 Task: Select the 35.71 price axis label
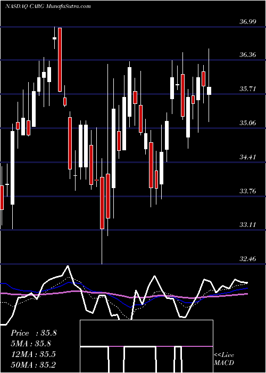click(248, 89)
